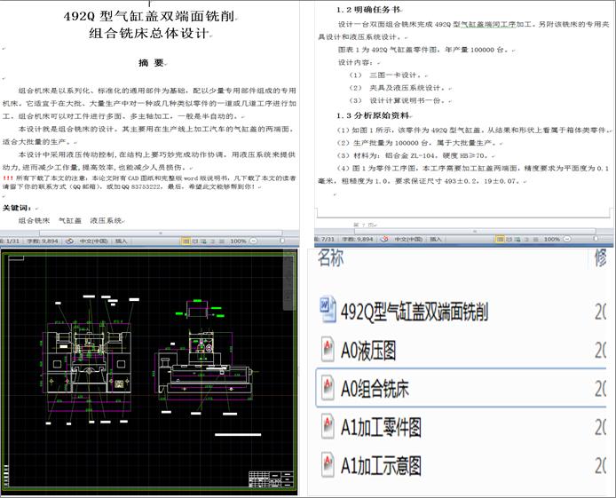
Task: Switch to Web Layout view in the page 1/31 window
Action: tap(203, 241)
